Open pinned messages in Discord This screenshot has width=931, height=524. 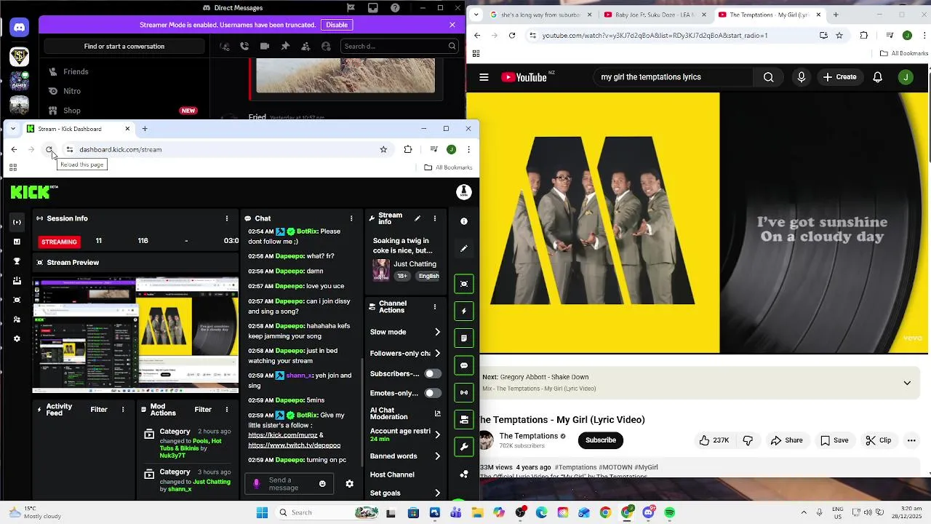(x=285, y=46)
